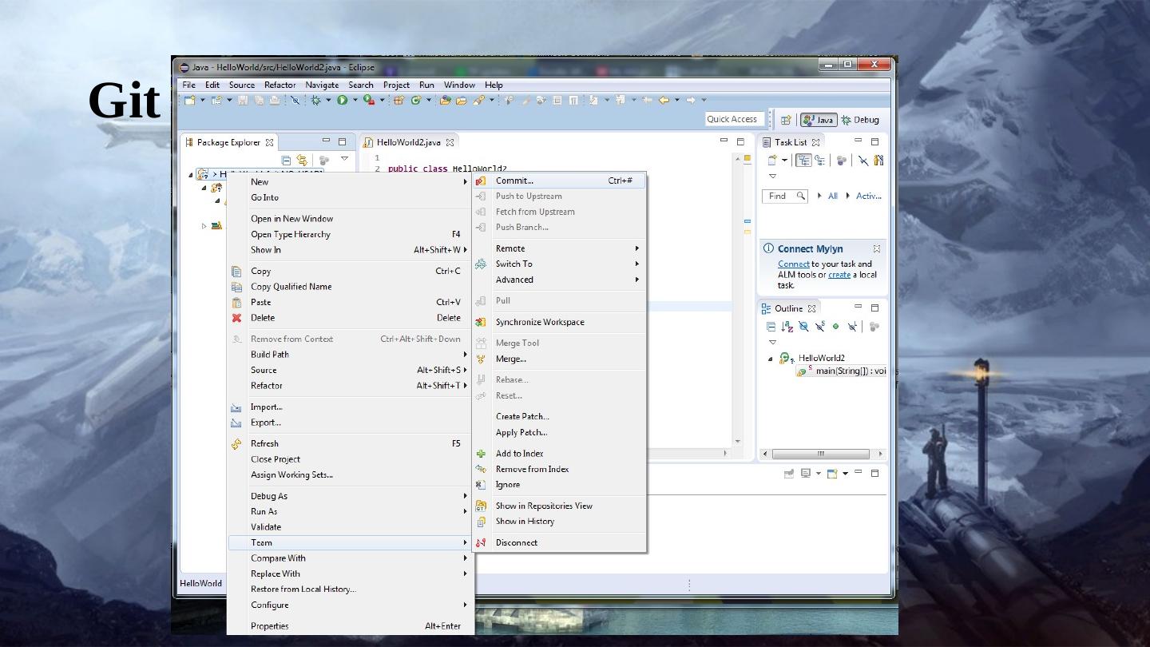Toggle Categorized view in Task List
The width and height of the screenshot is (1150, 647).
click(803, 161)
